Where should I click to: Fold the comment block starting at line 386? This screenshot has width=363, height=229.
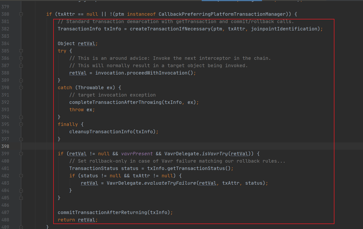21,58
